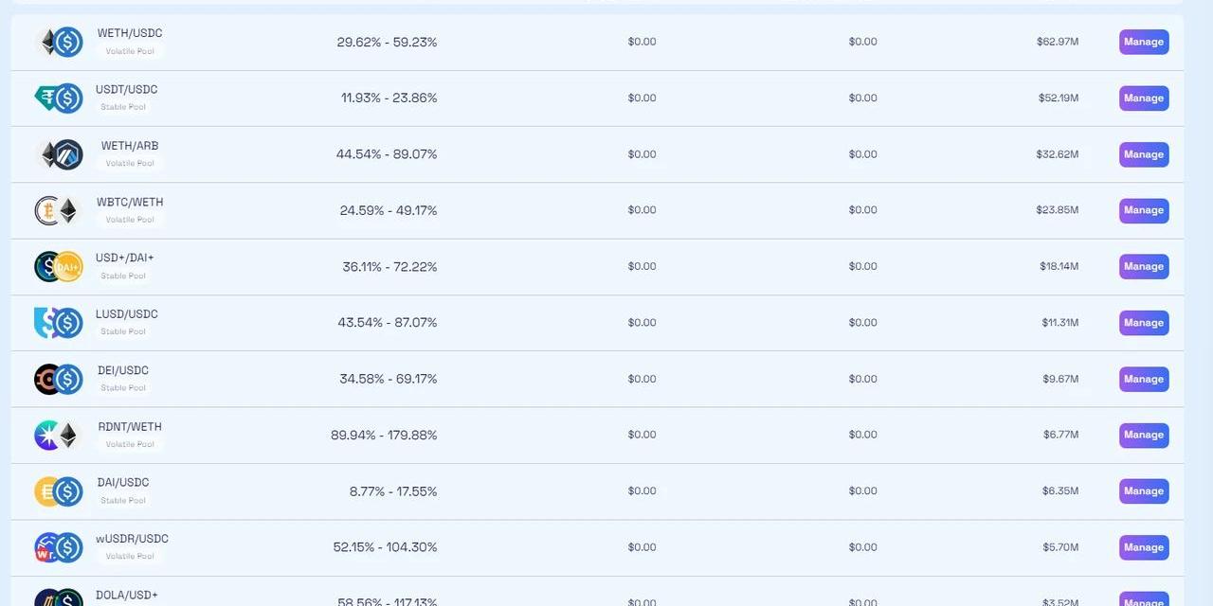Click the wUSDR/USDC TVL value $5.70M
1213x606 pixels.
coord(1059,547)
